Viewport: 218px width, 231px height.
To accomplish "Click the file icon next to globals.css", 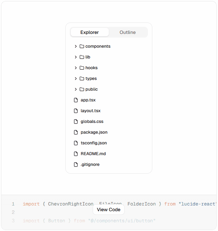I will click(76, 122).
